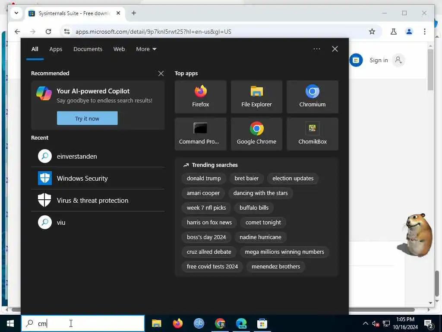Image resolution: width=442 pixels, height=332 pixels.
Task: Open File Explorer from Top apps
Action: tap(256, 97)
